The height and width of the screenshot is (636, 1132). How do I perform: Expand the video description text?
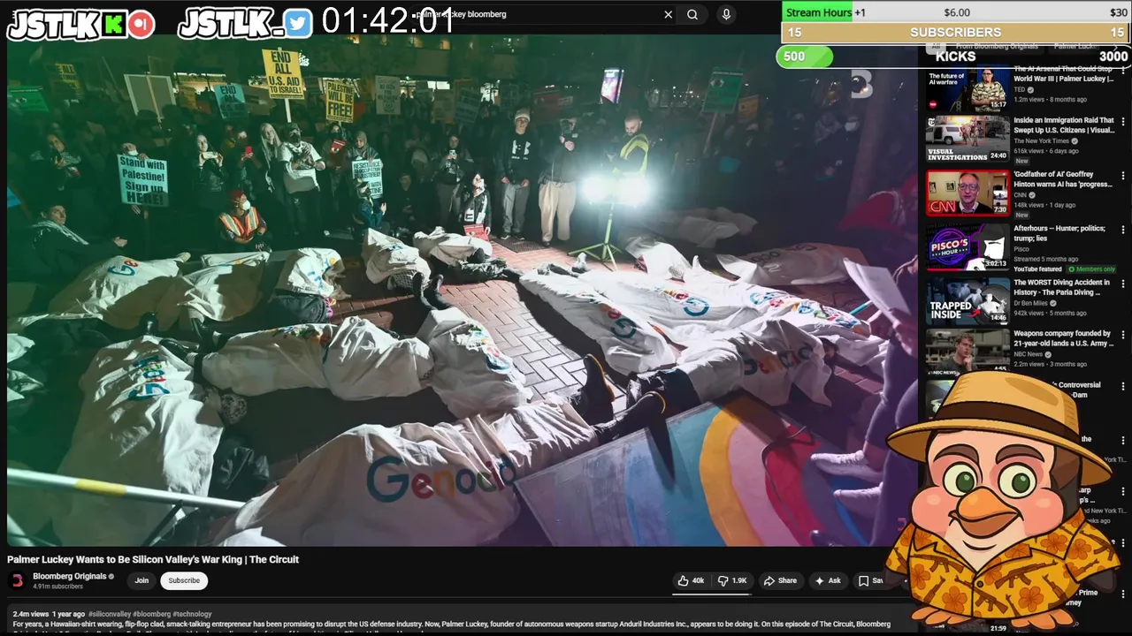pos(451,624)
